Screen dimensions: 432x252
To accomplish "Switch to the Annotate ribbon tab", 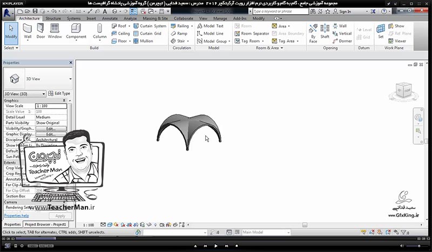I will (x=110, y=18).
